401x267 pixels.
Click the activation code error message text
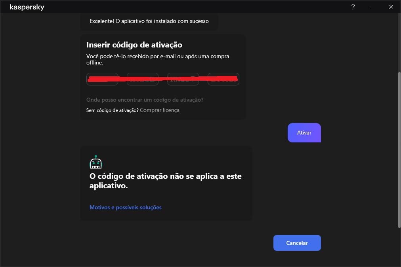(x=165, y=181)
